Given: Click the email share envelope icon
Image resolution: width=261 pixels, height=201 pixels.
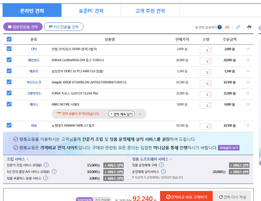Looking at the screenshot, I should click(227, 27).
